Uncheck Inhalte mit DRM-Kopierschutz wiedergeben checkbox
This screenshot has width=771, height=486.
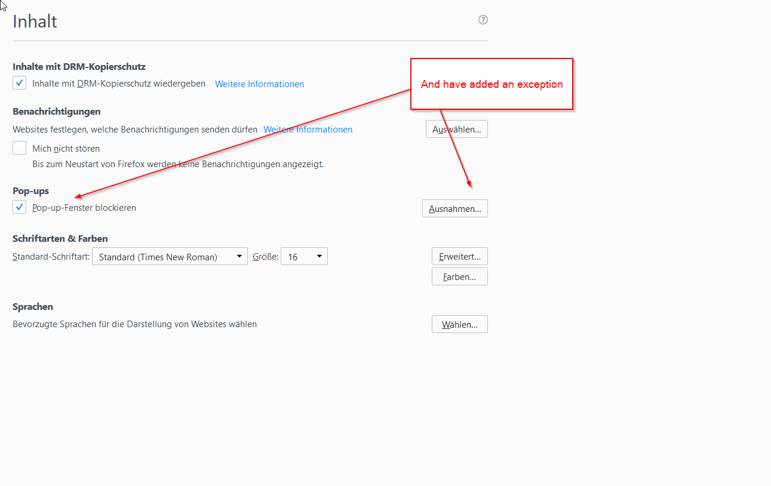coord(20,84)
